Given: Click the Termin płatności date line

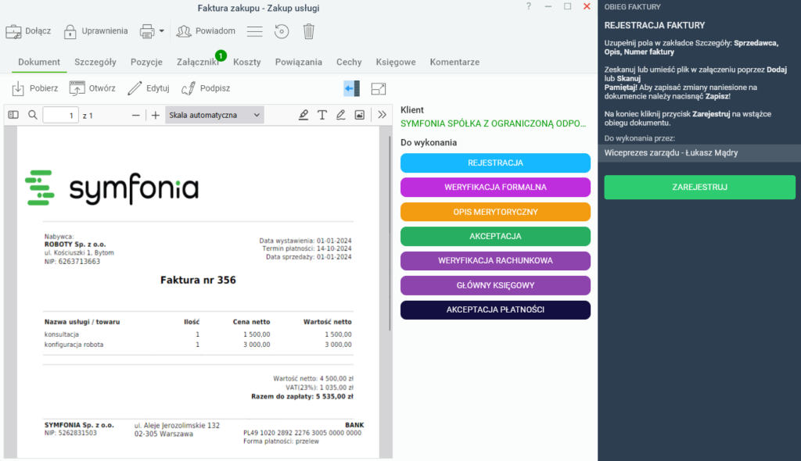Looking at the screenshot, I should [307, 248].
